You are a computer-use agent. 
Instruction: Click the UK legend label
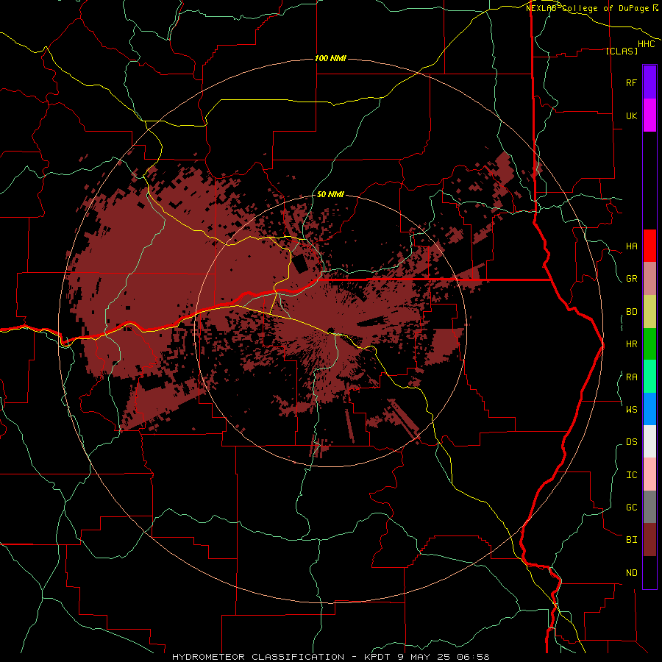pyautogui.click(x=631, y=116)
